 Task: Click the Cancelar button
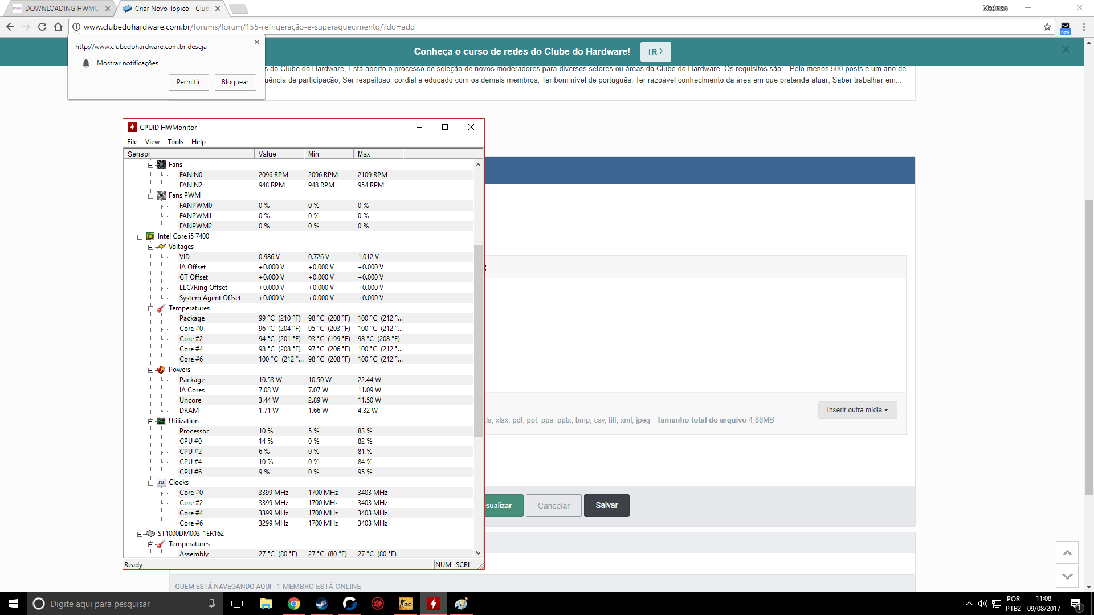click(x=554, y=506)
